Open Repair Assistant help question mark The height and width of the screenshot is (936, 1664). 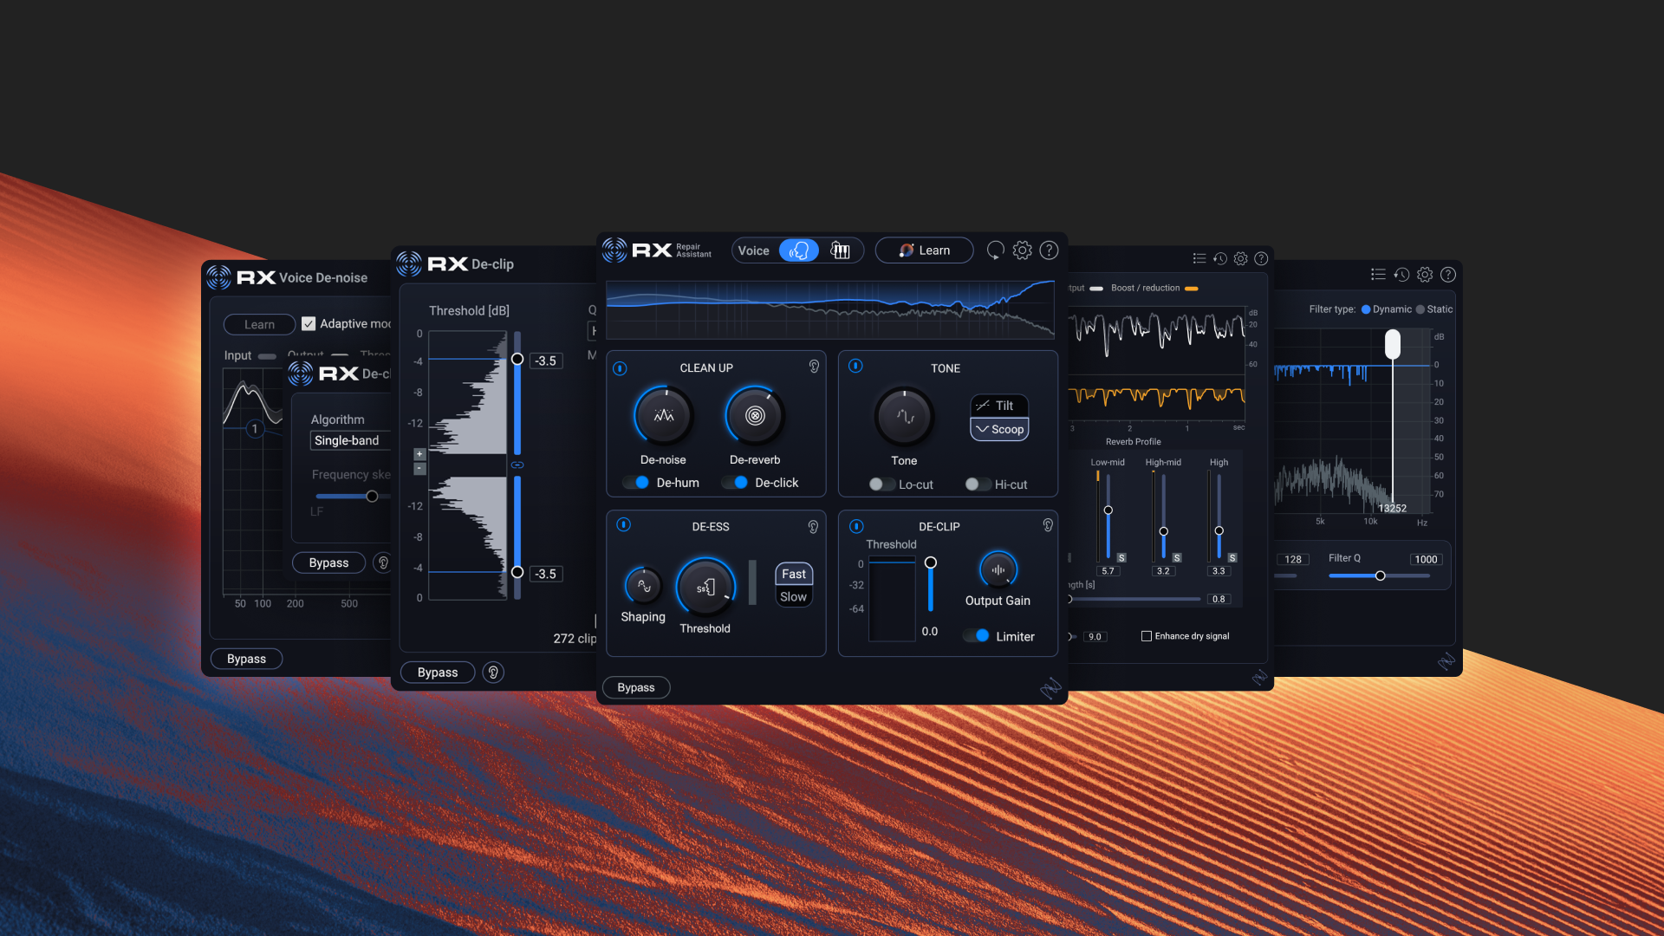pyautogui.click(x=1049, y=250)
